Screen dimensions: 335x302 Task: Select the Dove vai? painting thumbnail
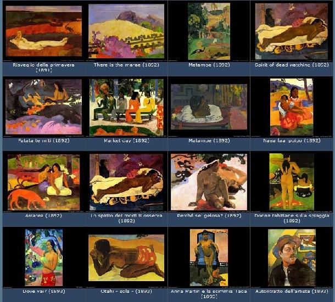pyautogui.click(x=44, y=258)
